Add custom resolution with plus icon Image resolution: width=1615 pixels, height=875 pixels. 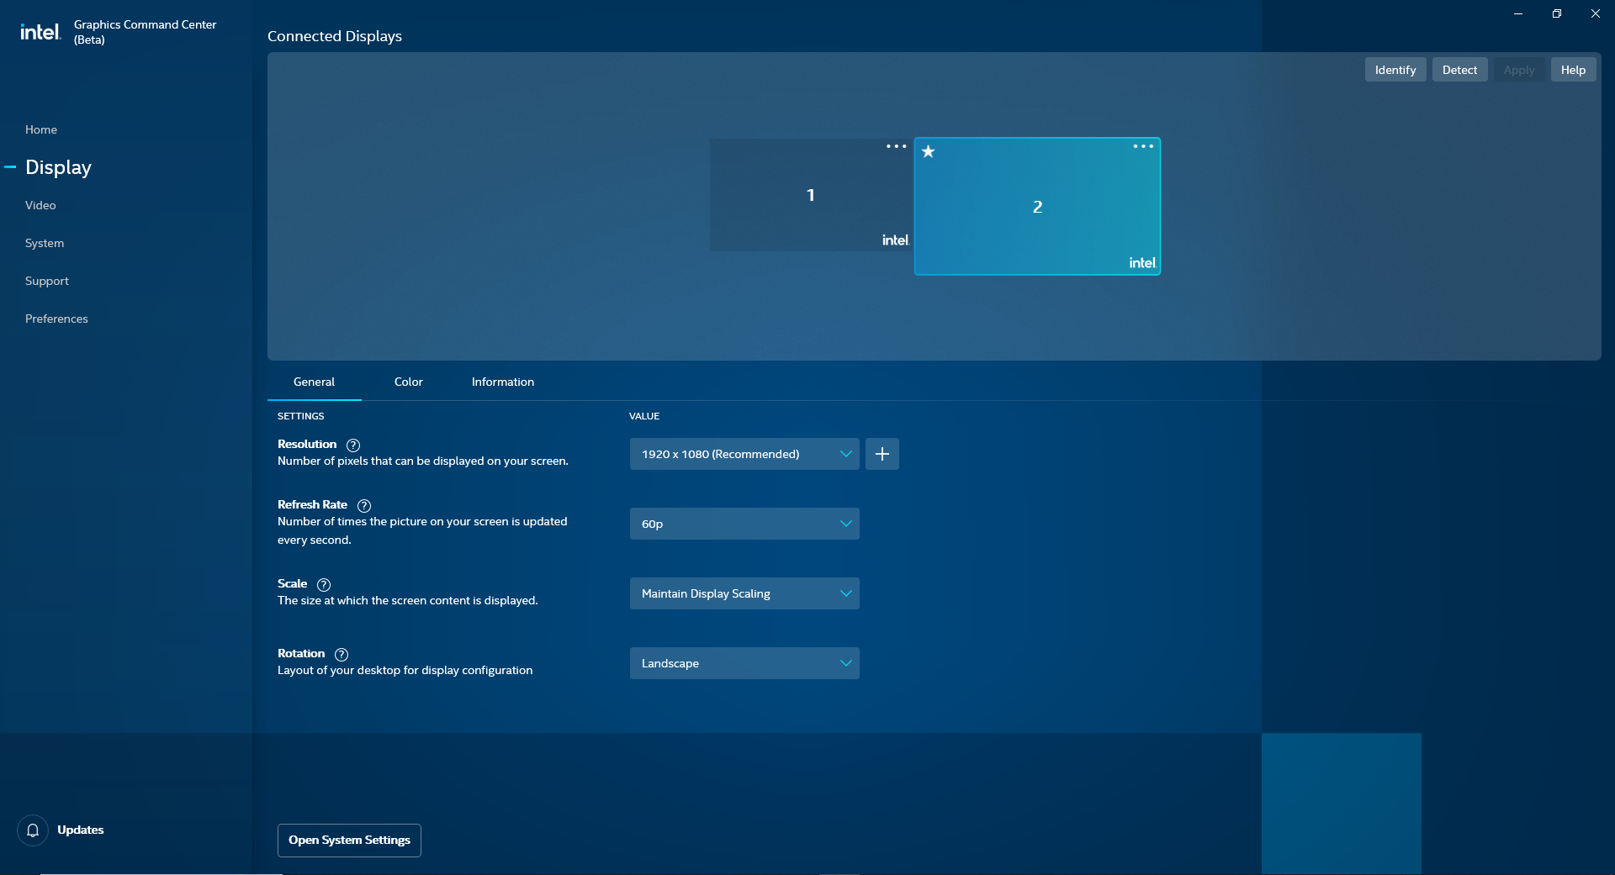pos(882,454)
